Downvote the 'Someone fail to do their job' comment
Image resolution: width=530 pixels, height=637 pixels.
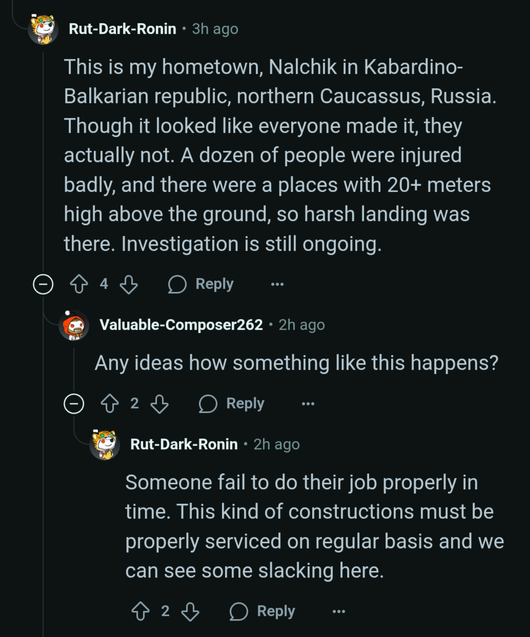[190, 611]
